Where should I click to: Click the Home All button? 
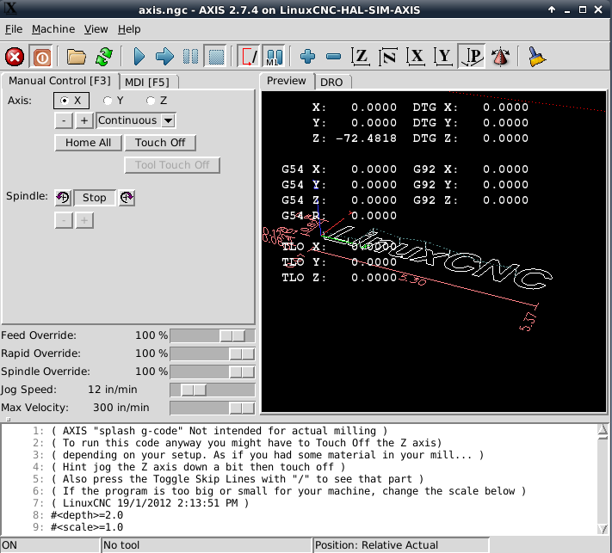(x=88, y=143)
